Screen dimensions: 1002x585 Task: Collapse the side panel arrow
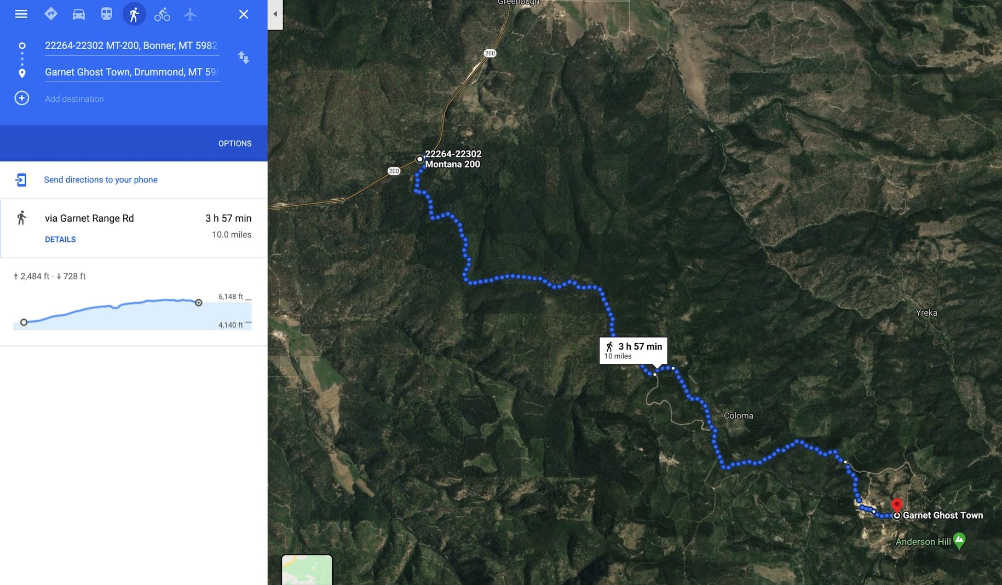click(275, 14)
